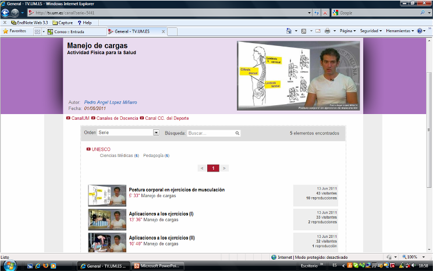Open the zoom 100% dropdown in status bar

click(424, 257)
